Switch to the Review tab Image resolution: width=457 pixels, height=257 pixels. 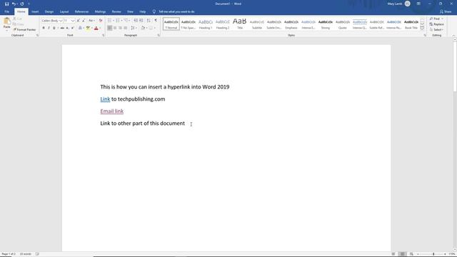coord(116,11)
